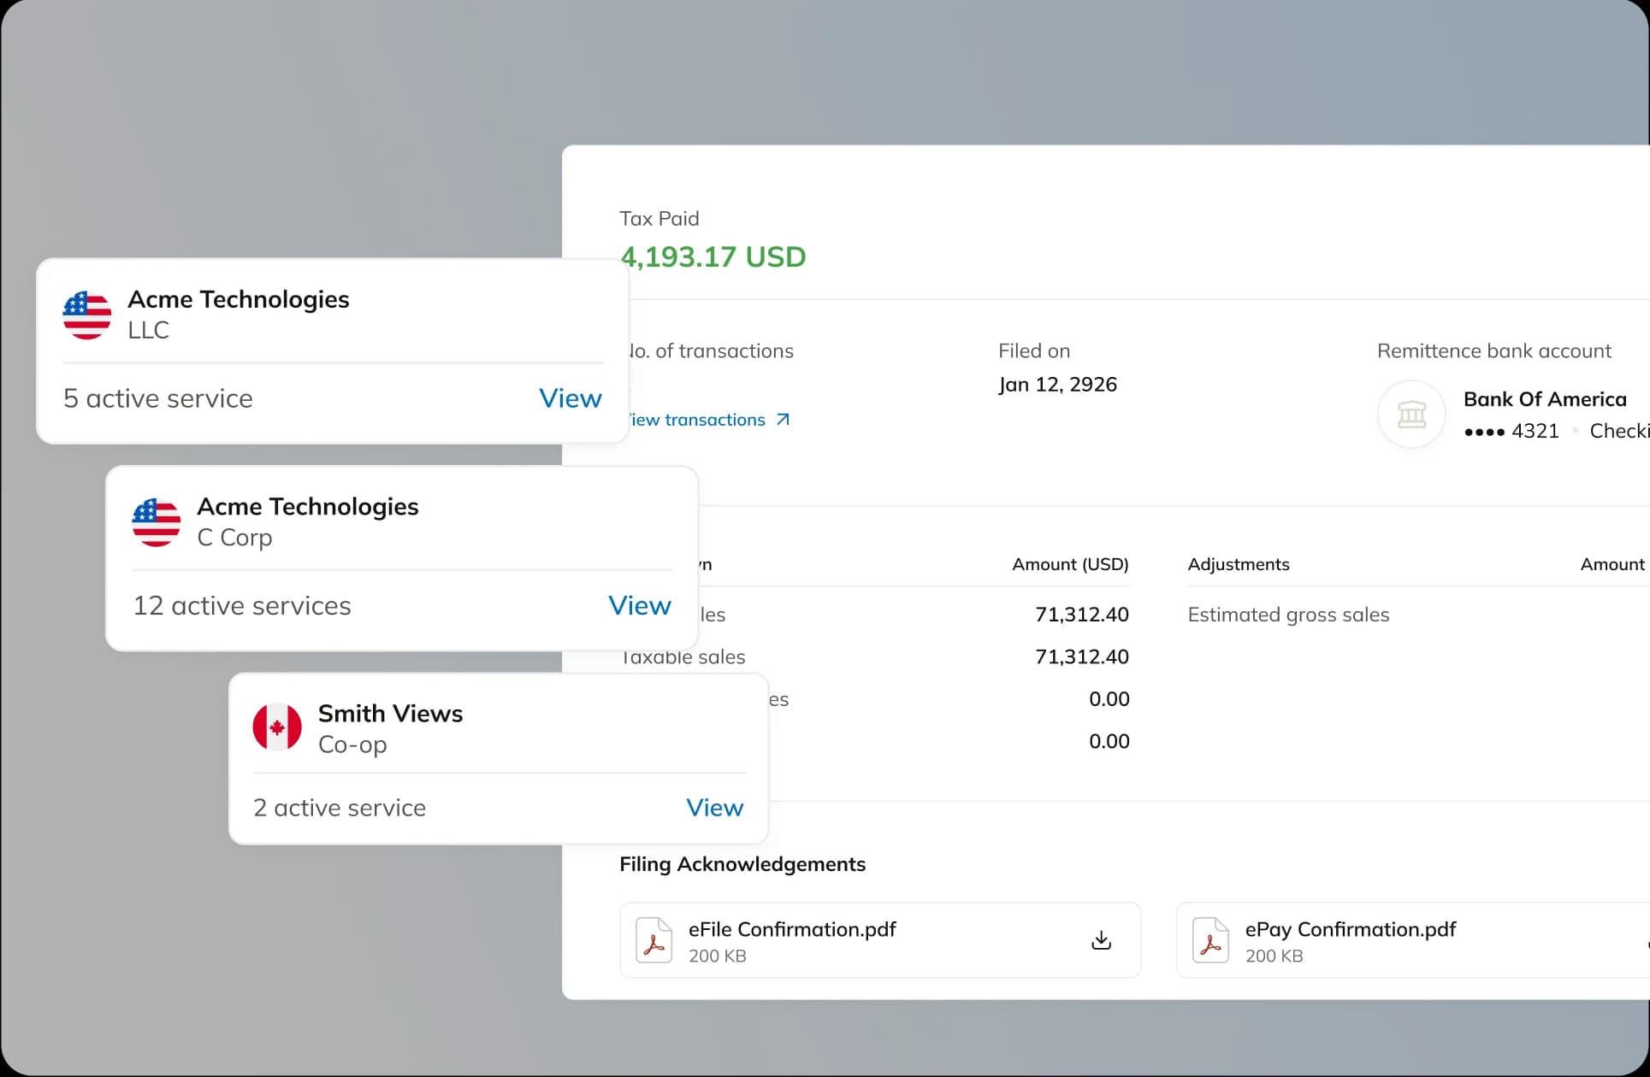Click the Canadian flag icon for Smith Views
The height and width of the screenshot is (1077, 1650).
pyautogui.click(x=276, y=727)
